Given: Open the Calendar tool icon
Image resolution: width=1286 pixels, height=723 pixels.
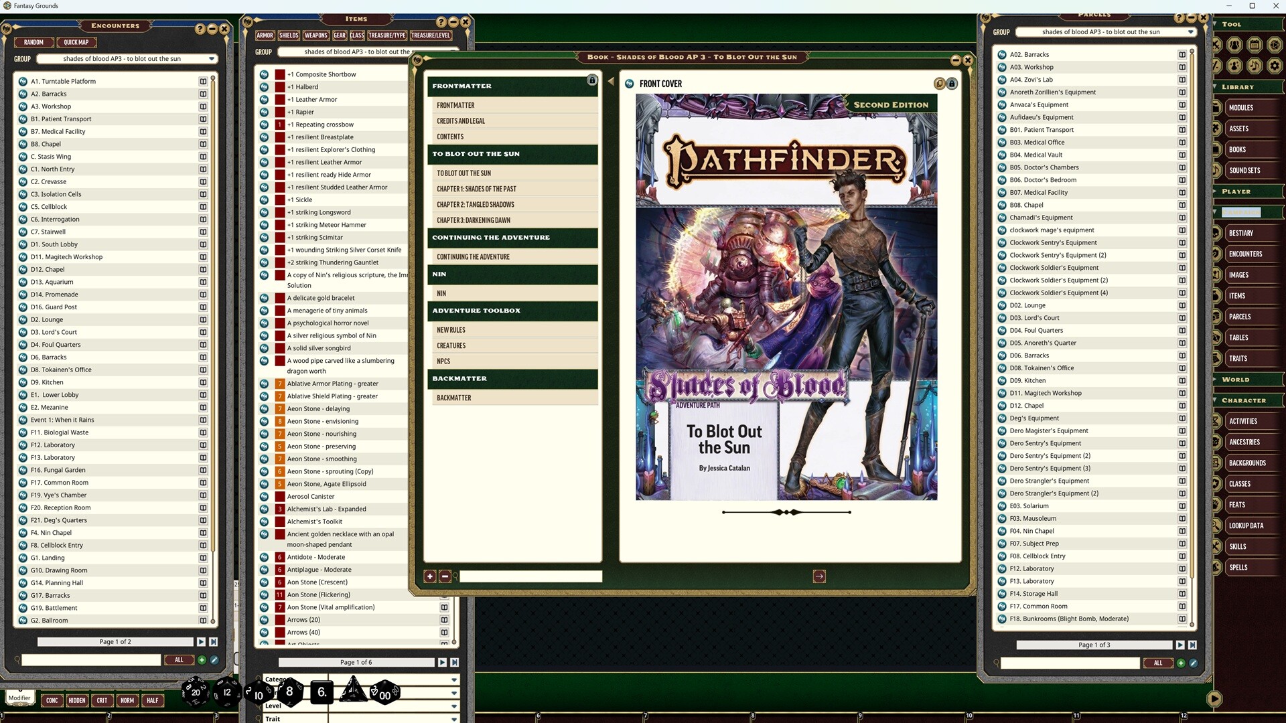Looking at the screenshot, I should (x=1255, y=45).
